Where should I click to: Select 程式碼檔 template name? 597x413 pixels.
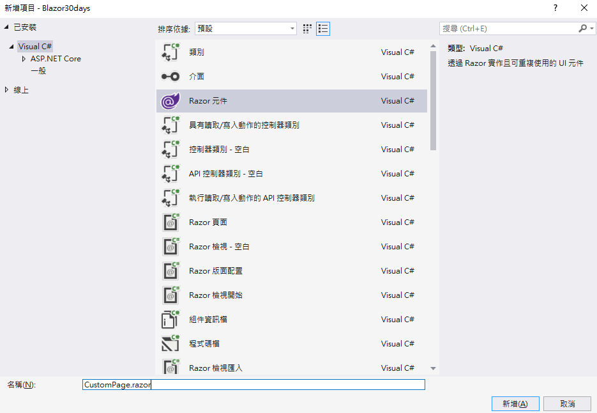point(204,344)
